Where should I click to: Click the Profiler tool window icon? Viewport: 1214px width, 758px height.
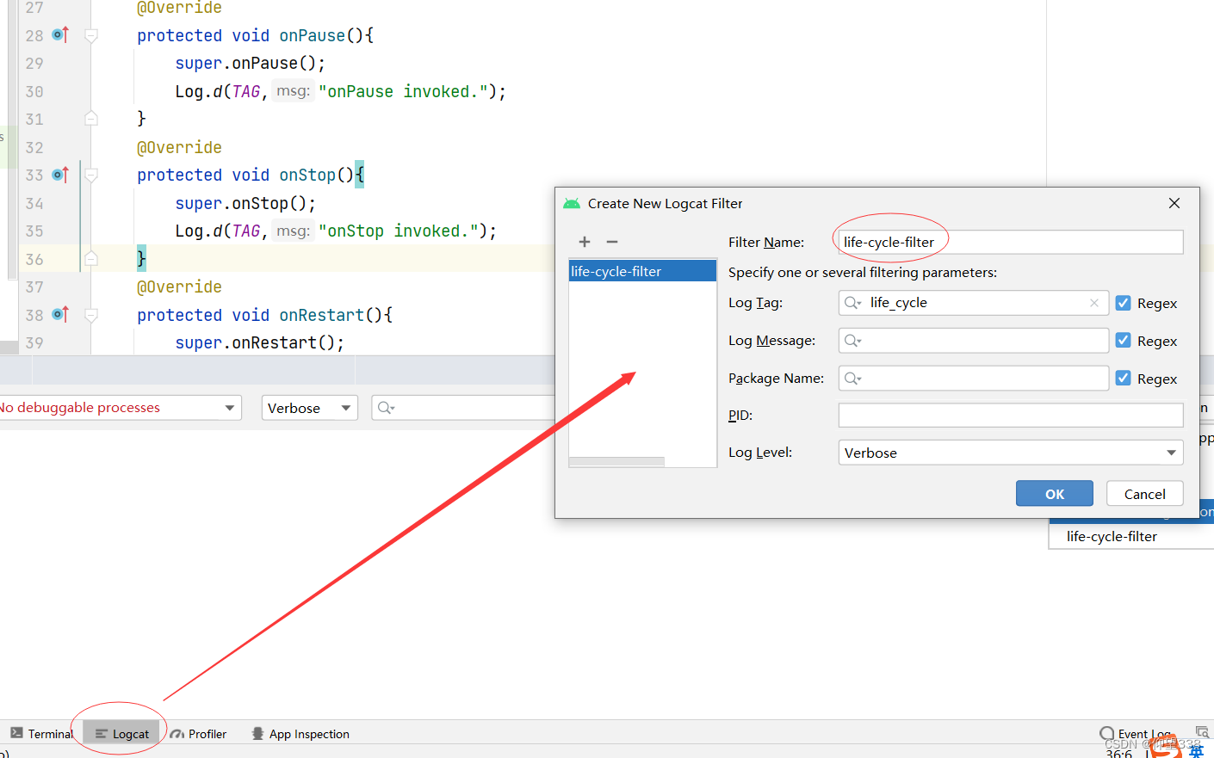click(x=177, y=734)
